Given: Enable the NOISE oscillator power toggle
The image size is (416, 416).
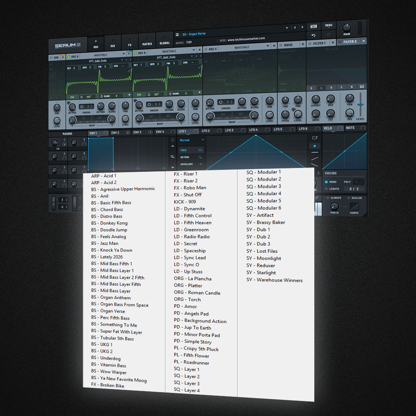Looking at the screenshot, I should 280,45.
